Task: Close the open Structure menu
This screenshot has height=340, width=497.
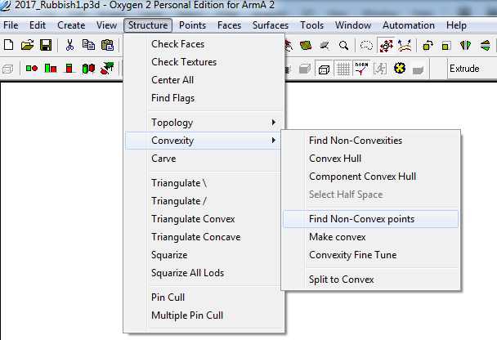Action: pyautogui.click(x=148, y=25)
